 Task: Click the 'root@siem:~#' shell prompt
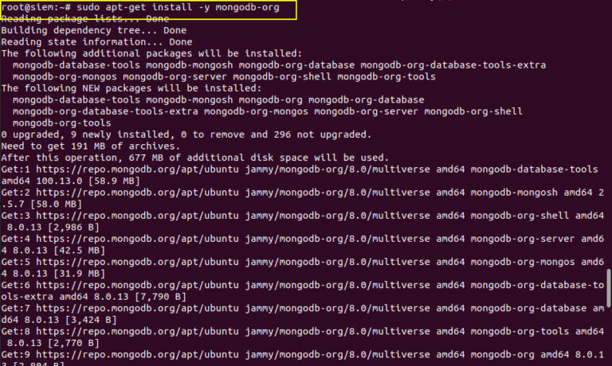[x=36, y=7]
